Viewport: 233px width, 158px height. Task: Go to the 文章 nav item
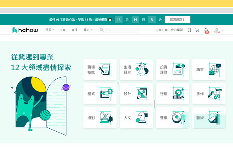pos(62,30)
